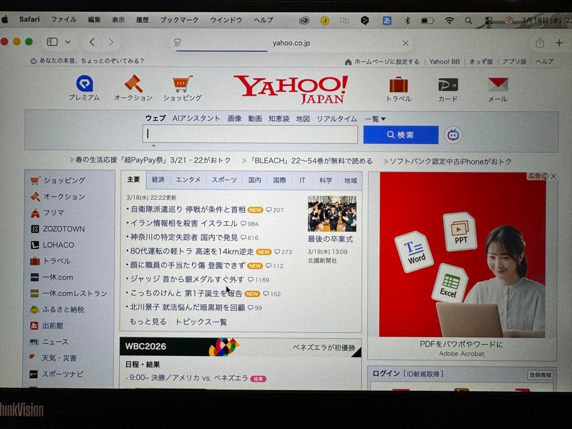Click the search text input field
This screenshot has height=429, width=572.
tap(250, 134)
